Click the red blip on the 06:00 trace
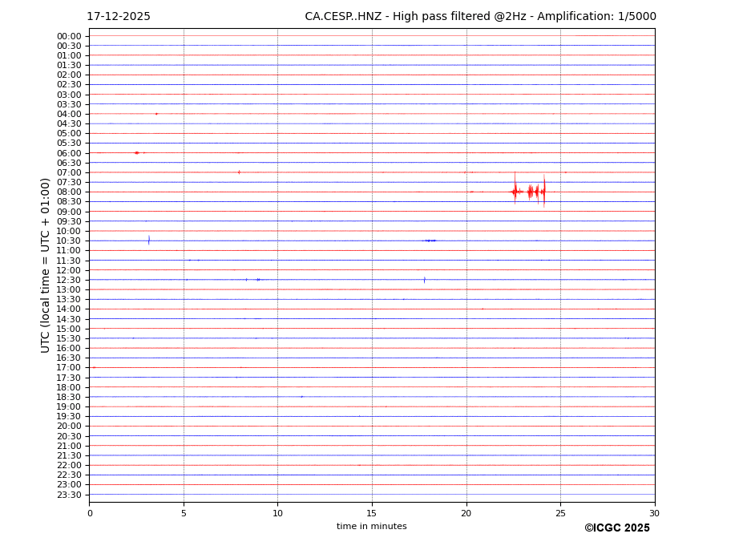The height and width of the screenshot is (558, 743). 137,152
